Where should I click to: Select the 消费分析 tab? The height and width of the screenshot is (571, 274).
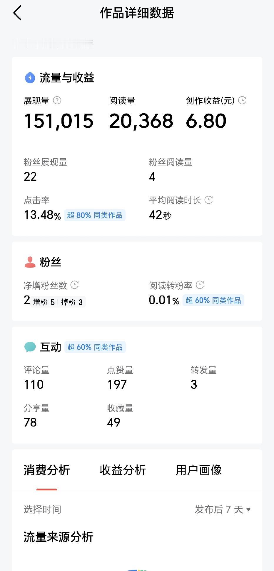(47, 470)
